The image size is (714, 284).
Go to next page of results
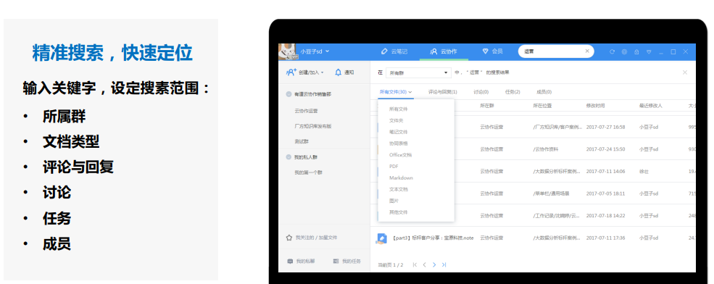[x=434, y=265]
